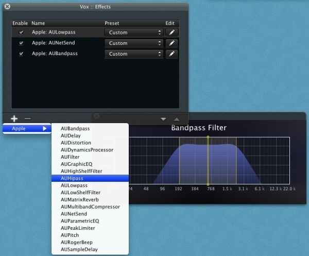The height and width of the screenshot is (256, 309).
Task: Choose AUDelay from the submenu
Action: [x=90, y=135]
